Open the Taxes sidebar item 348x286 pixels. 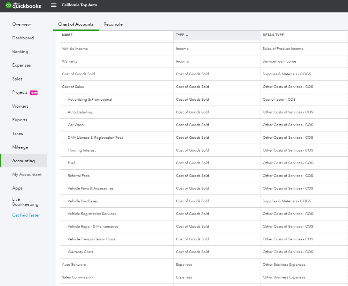(18, 133)
